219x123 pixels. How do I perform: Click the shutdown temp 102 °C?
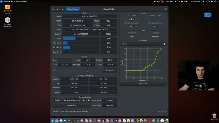(x=155, y=26)
